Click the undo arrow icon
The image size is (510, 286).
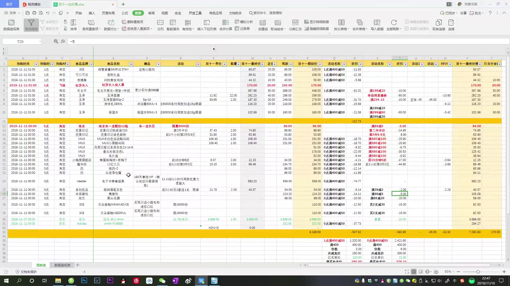(x=48, y=13)
